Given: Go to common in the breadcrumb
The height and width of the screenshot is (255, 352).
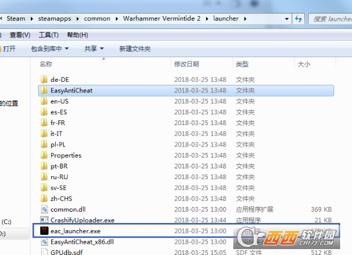Looking at the screenshot, I should pos(97,18).
